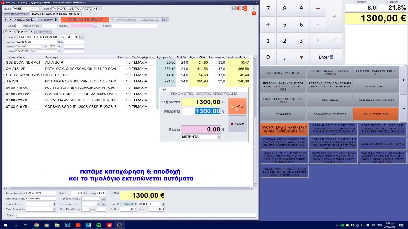
Task: Click the Επανεκτύπωση reprint button
Action: click(127, 20)
